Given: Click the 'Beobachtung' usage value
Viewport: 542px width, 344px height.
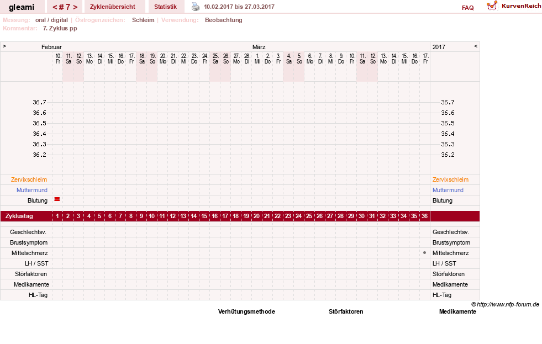Looking at the screenshot, I should click(224, 20).
